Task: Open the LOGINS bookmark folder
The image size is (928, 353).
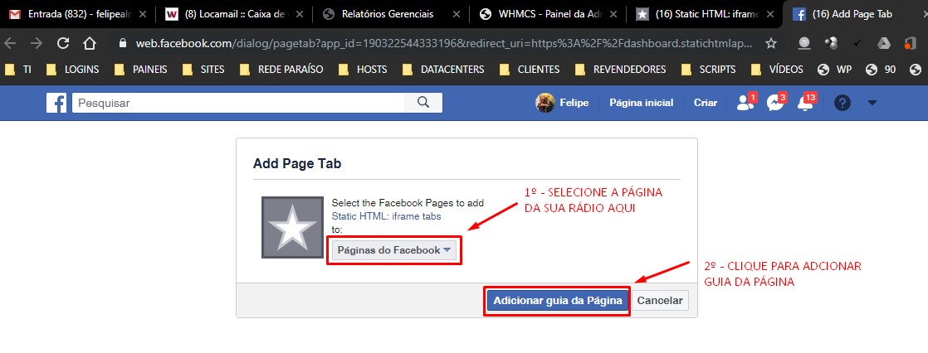Action: 80,70
